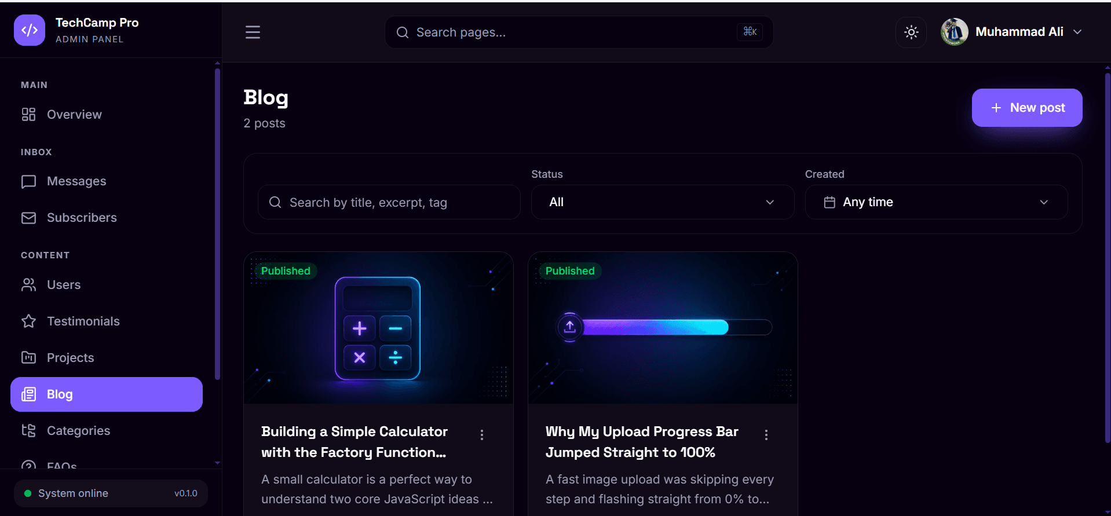The image size is (1111, 516).
Task: Open the three-dot menu on the calculator post
Action: [482, 435]
